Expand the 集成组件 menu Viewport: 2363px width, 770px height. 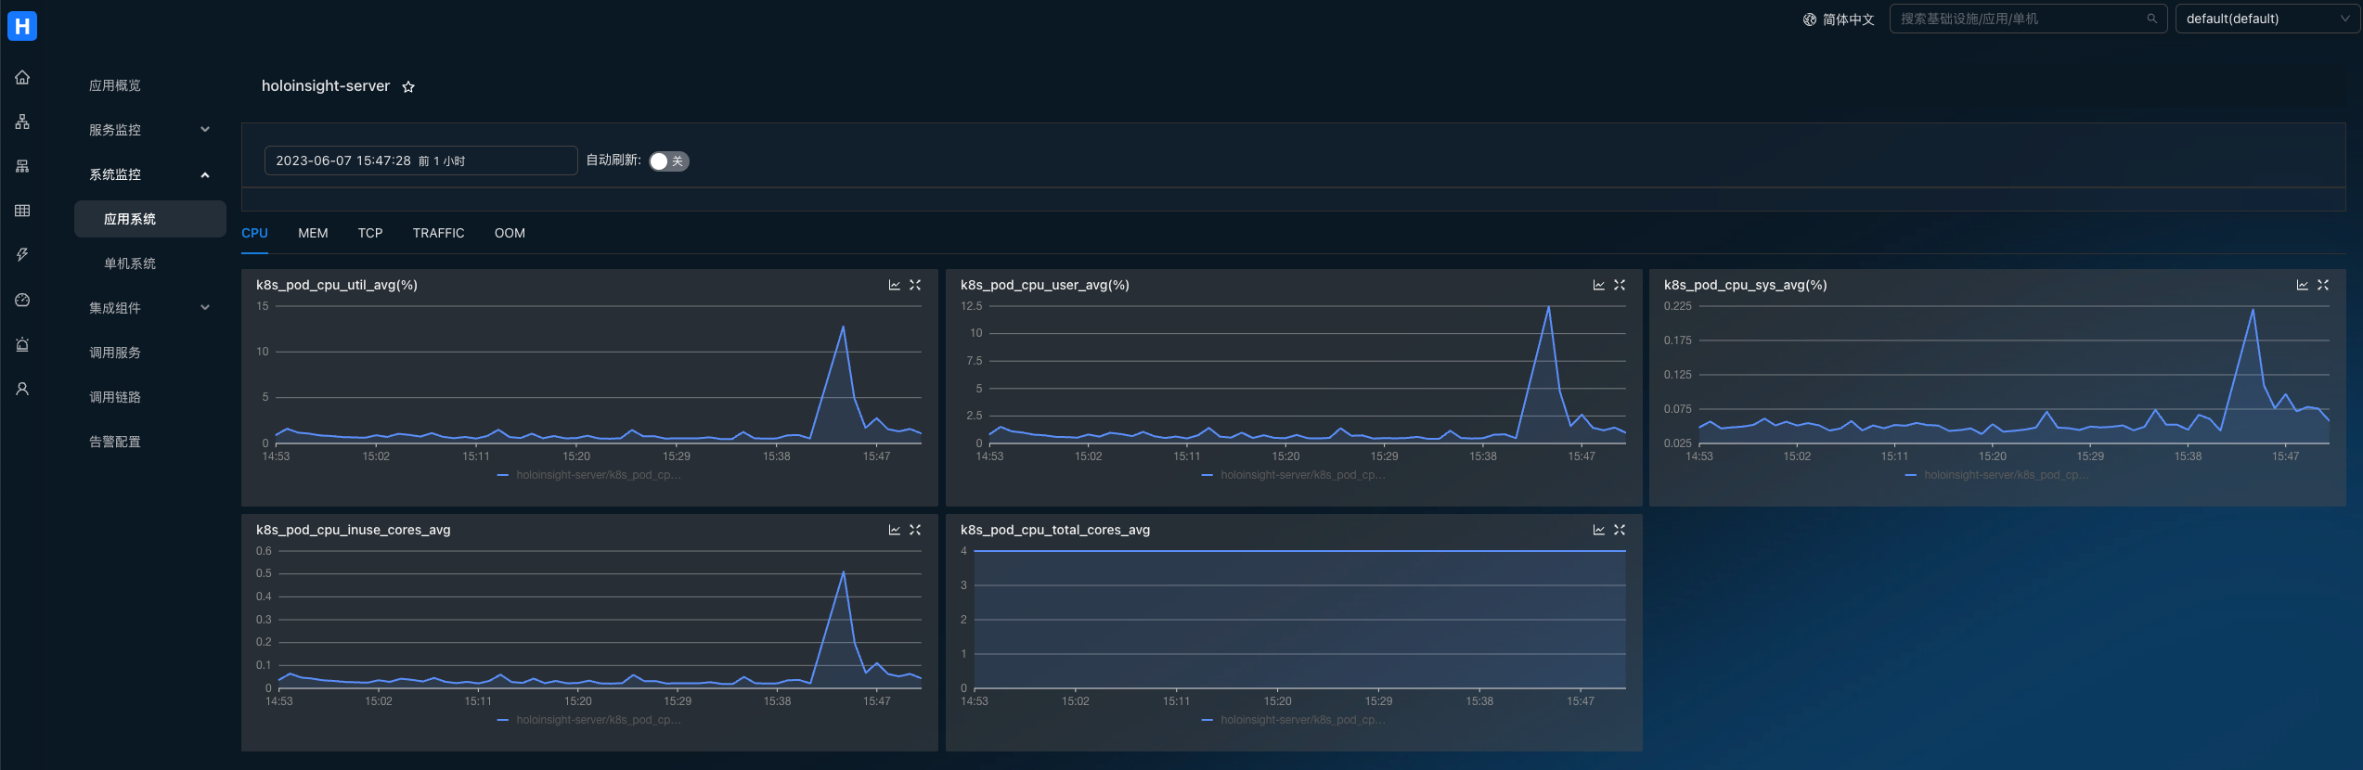(150, 308)
